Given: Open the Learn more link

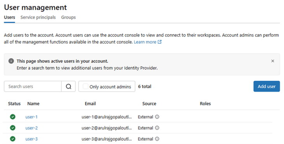Looking at the screenshot, I should click(x=145, y=42).
